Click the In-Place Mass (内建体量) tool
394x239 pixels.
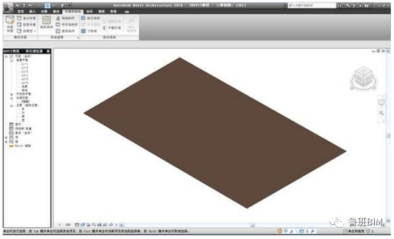(10, 24)
